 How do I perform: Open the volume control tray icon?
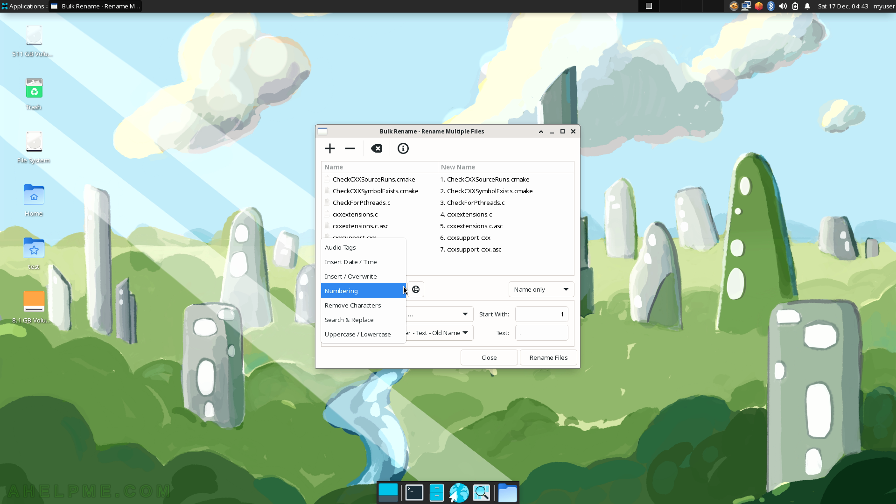click(783, 6)
